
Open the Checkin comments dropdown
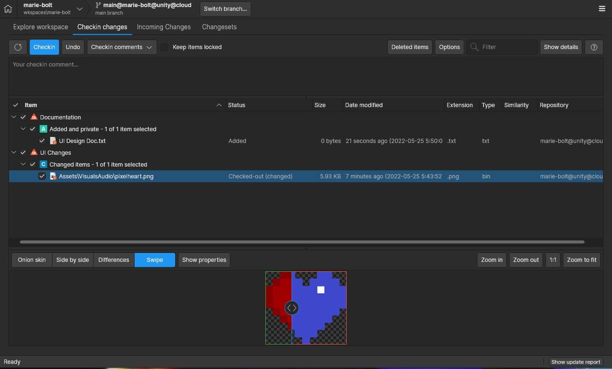tap(121, 47)
